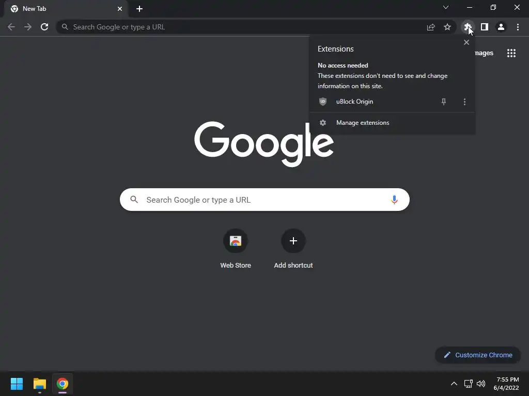Click the Google logo
529x396 pixels.
click(264, 144)
